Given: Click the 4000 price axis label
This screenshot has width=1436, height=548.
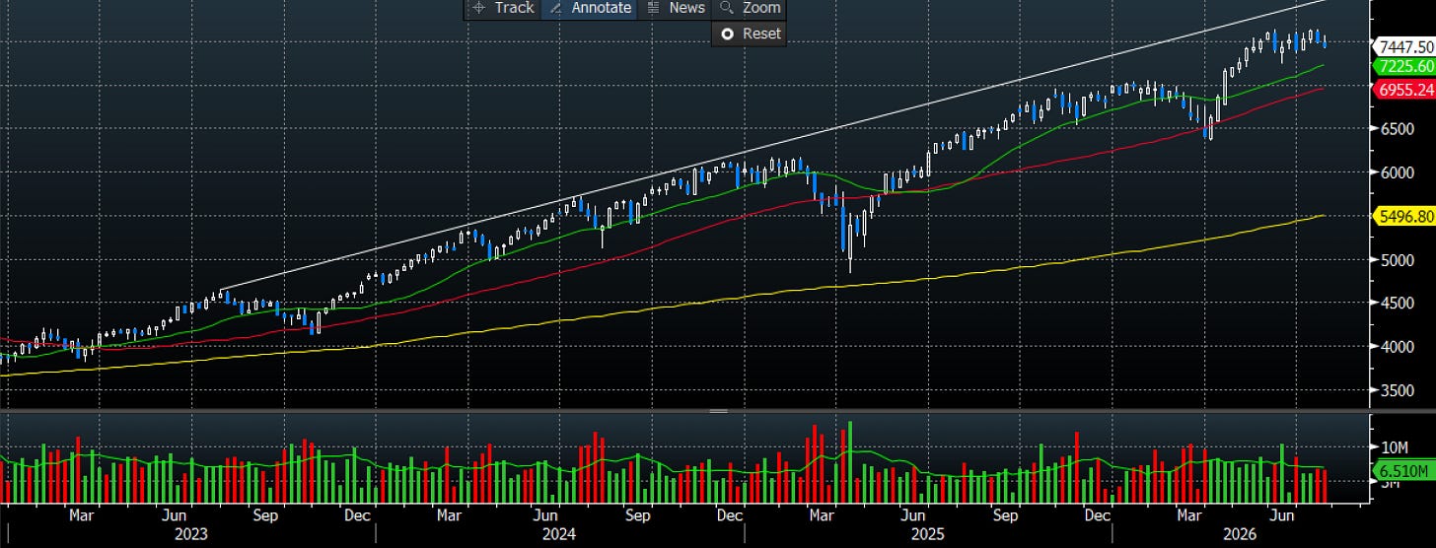Looking at the screenshot, I should (1400, 347).
